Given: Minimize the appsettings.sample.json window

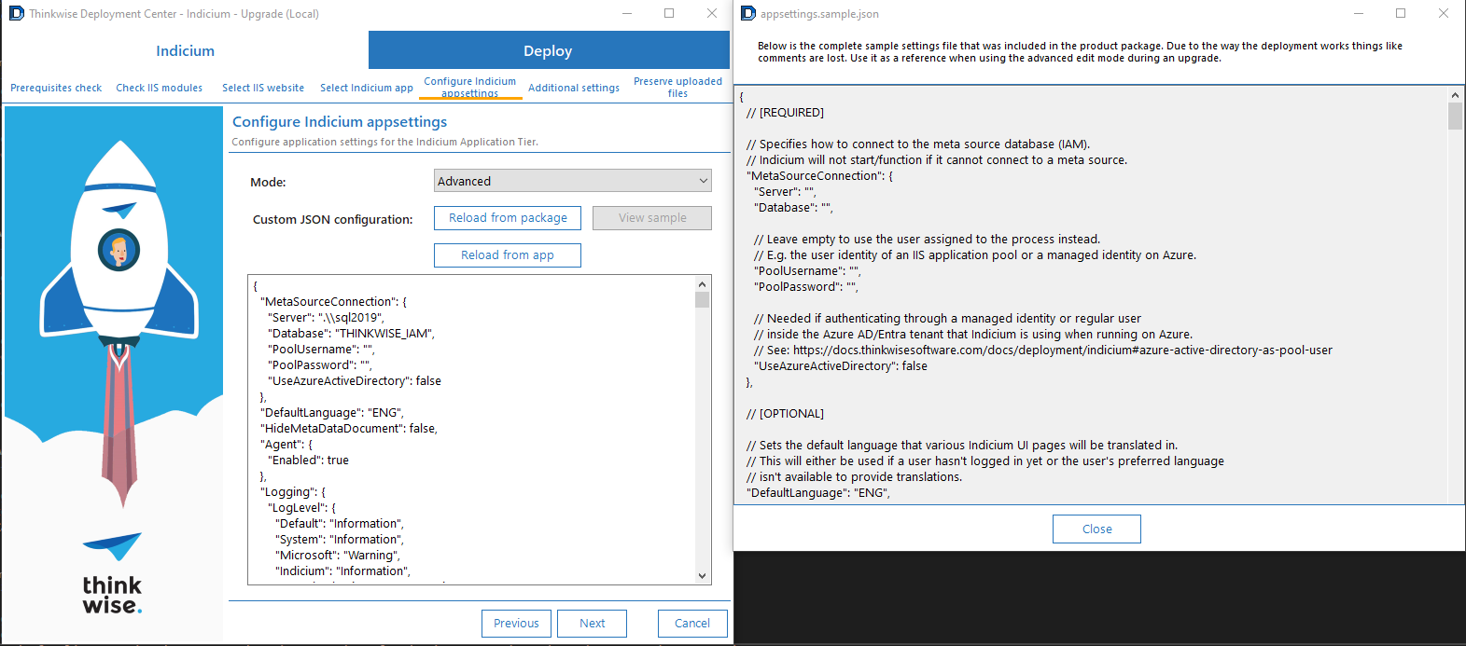Looking at the screenshot, I should tap(1359, 13).
